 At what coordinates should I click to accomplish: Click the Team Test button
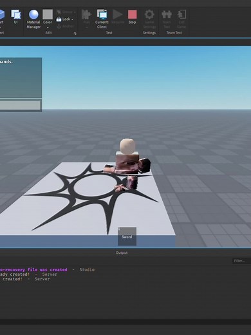[x=167, y=19]
